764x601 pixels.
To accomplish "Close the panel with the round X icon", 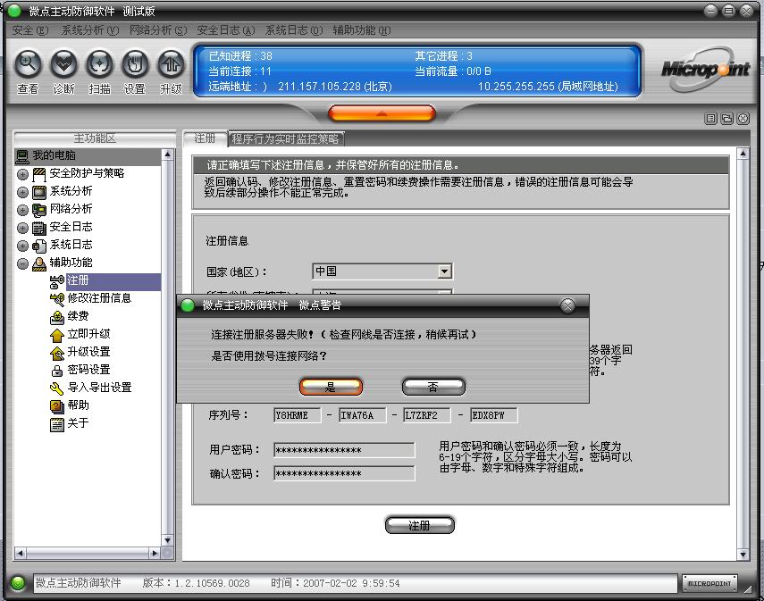I will (743, 119).
